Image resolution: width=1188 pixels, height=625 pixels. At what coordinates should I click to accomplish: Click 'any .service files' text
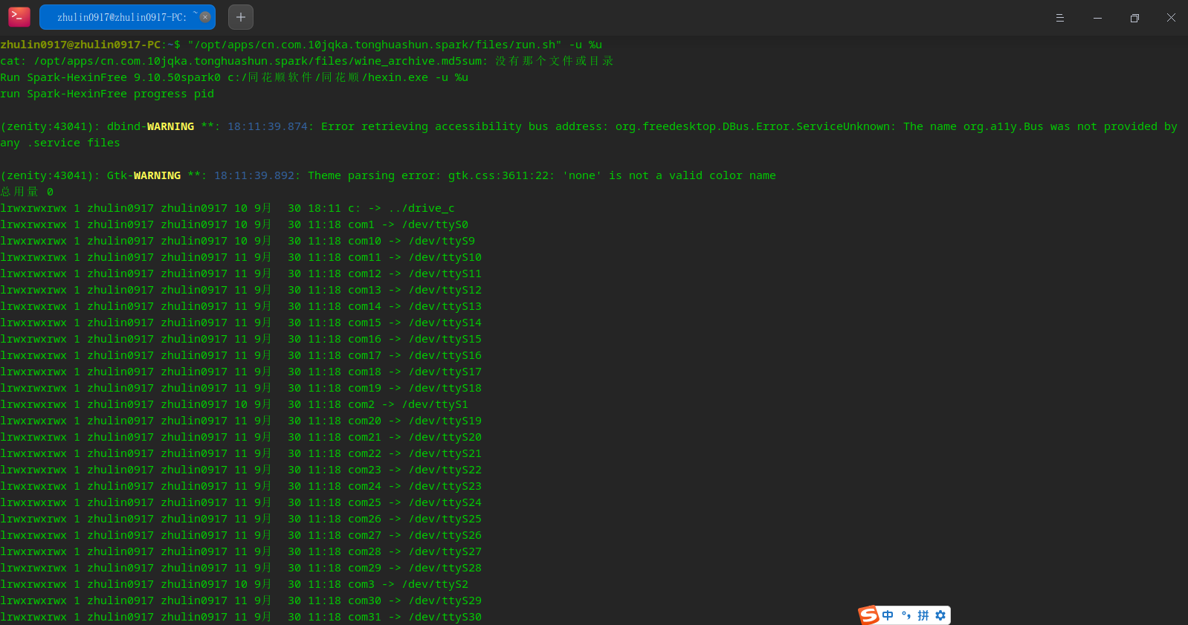(60, 143)
